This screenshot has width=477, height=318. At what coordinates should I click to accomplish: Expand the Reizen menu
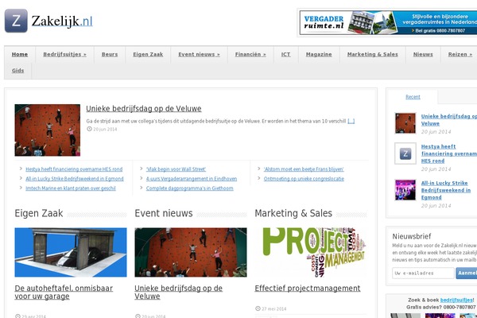[x=460, y=55]
